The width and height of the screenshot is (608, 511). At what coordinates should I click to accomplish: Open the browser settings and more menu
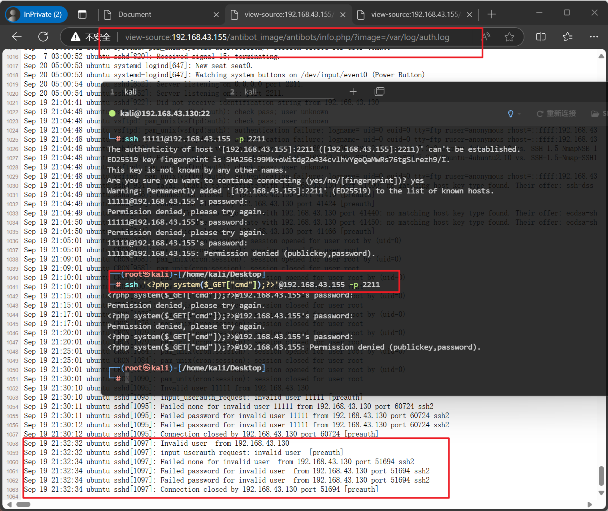pos(594,37)
